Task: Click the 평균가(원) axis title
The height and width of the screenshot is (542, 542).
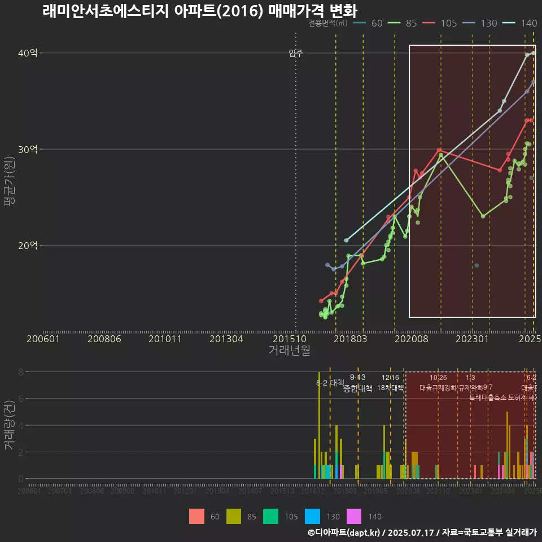Action: 10,181
